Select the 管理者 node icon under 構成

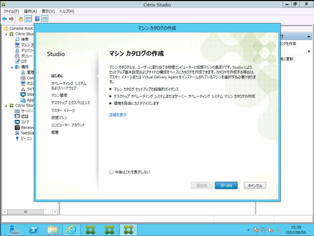tap(23, 72)
